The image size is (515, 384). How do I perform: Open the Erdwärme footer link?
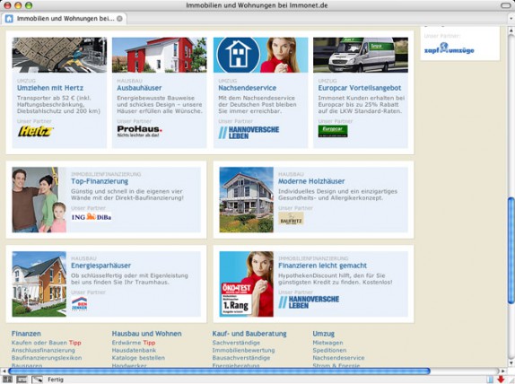[x=127, y=343]
